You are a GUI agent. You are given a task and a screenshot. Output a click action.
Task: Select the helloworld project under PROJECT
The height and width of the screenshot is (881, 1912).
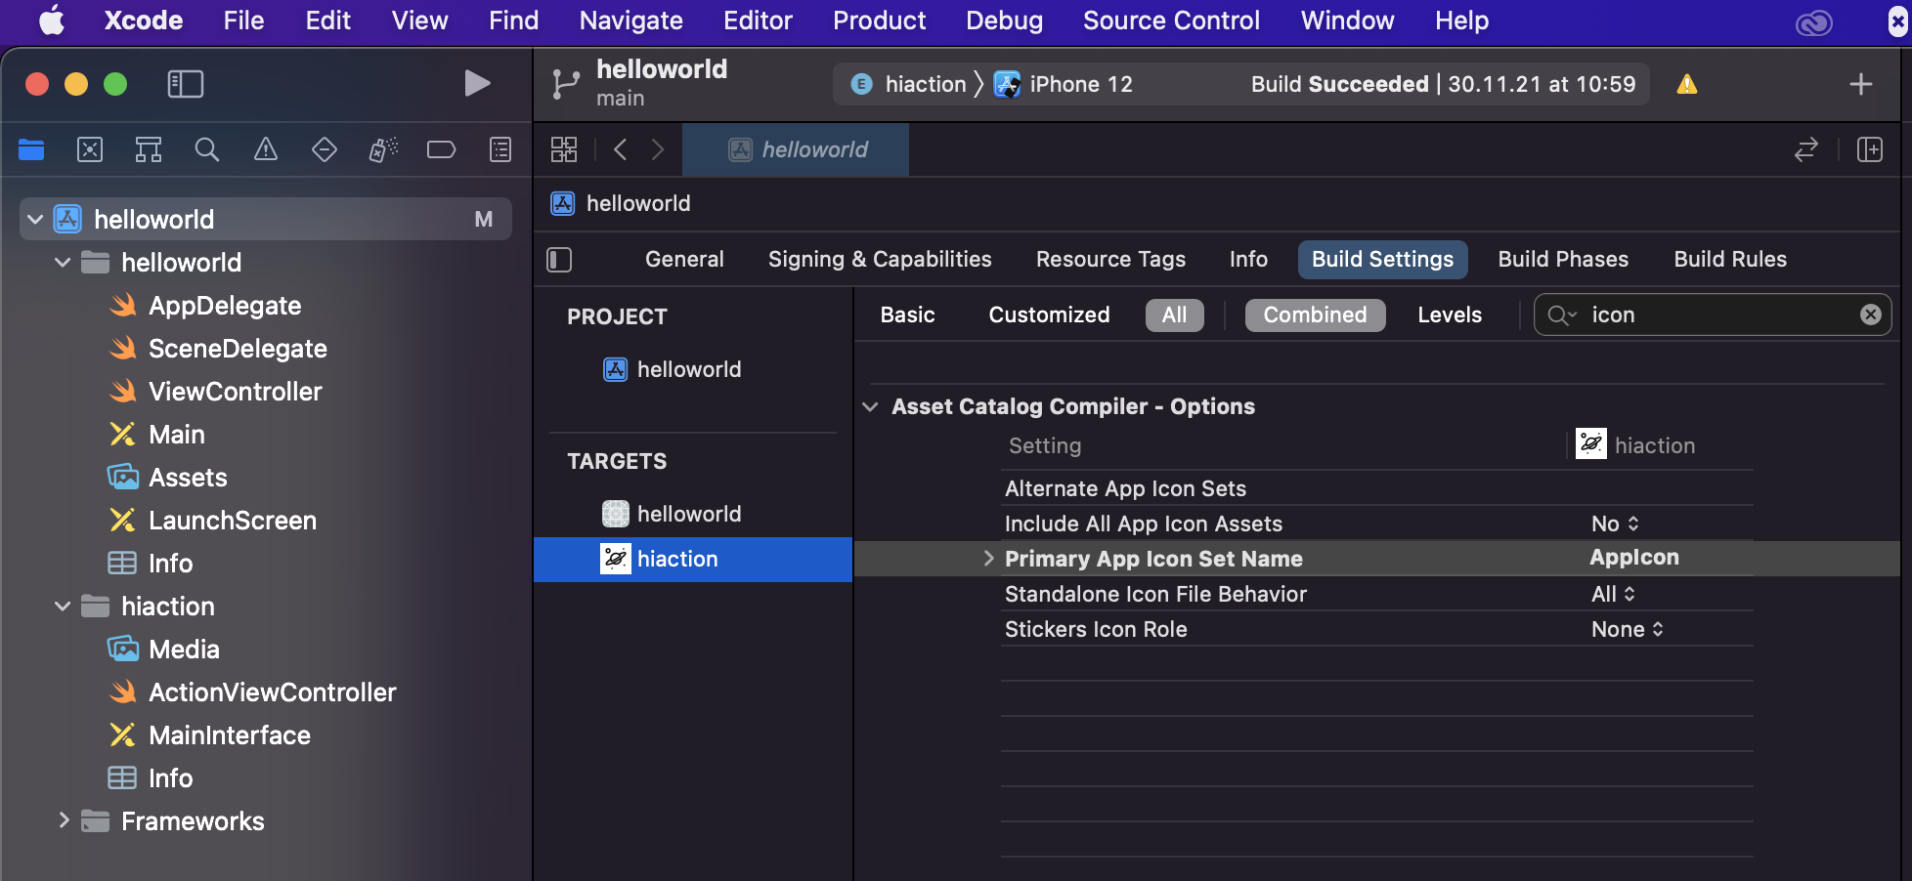pyautogui.click(x=673, y=369)
